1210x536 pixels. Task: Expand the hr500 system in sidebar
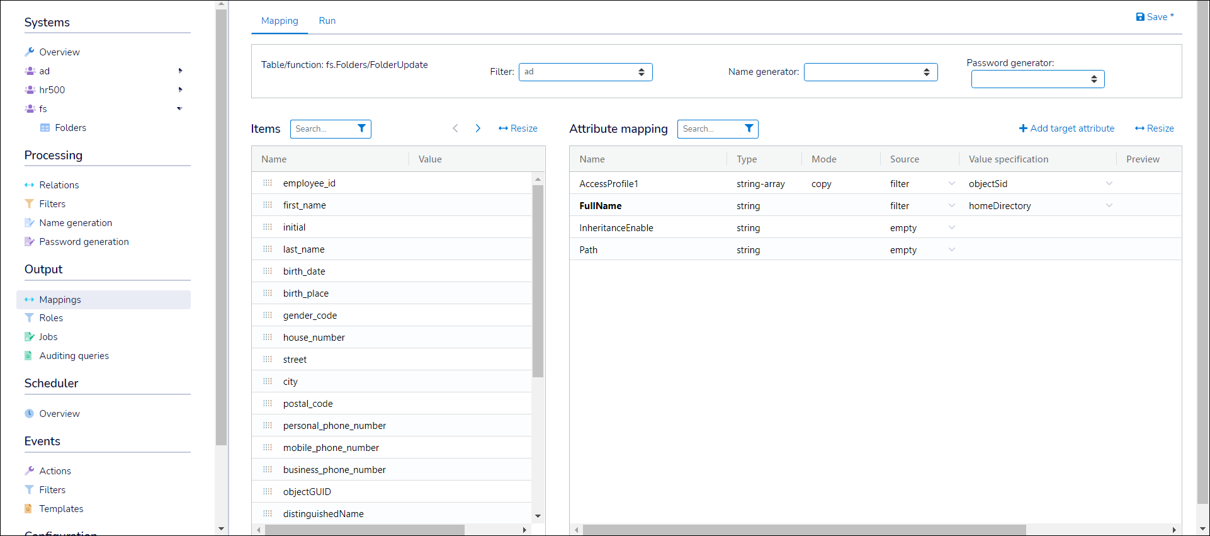click(x=180, y=90)
